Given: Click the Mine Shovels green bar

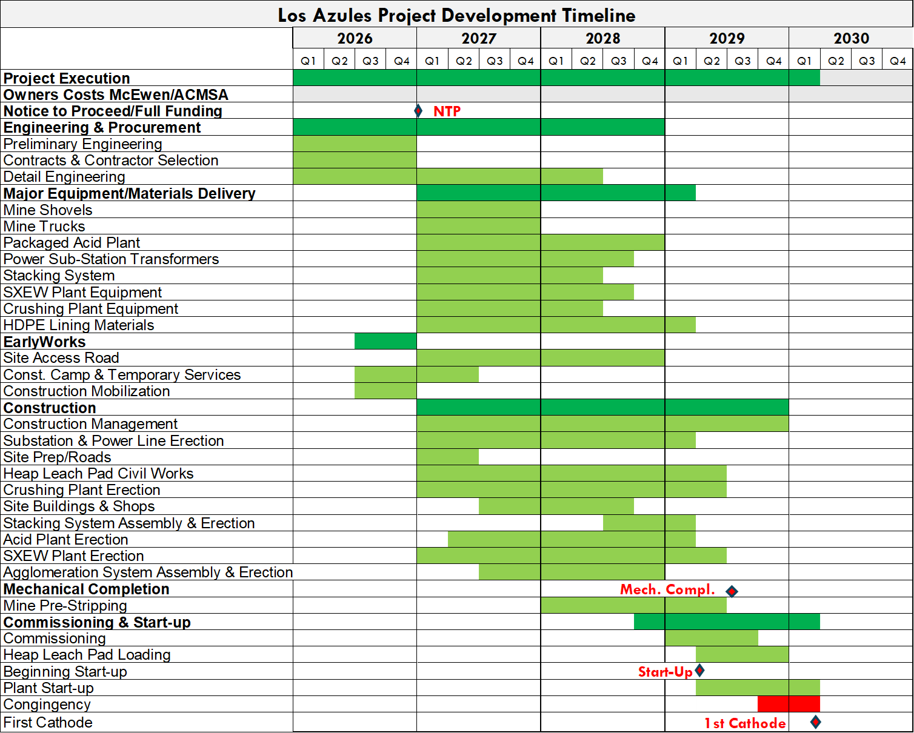Looking at the screenshot, I should 478,210.
